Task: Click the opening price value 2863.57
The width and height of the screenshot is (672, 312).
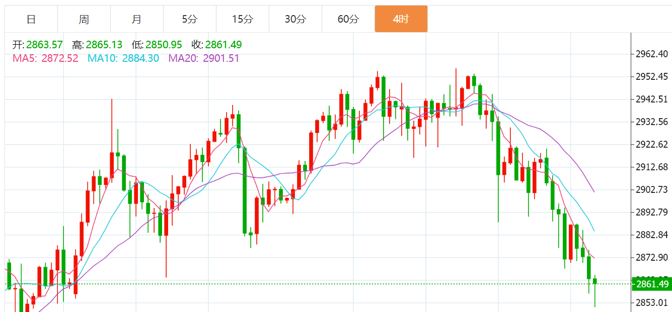Action: (44, 45)
